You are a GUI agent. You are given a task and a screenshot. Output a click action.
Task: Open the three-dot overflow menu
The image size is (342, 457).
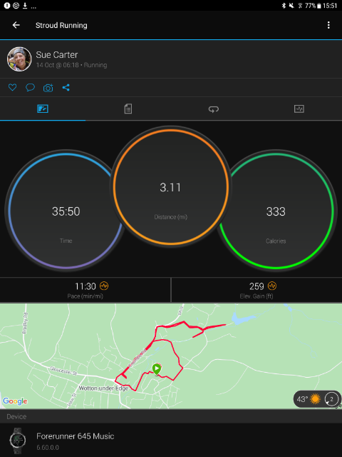tap(328, 25)
